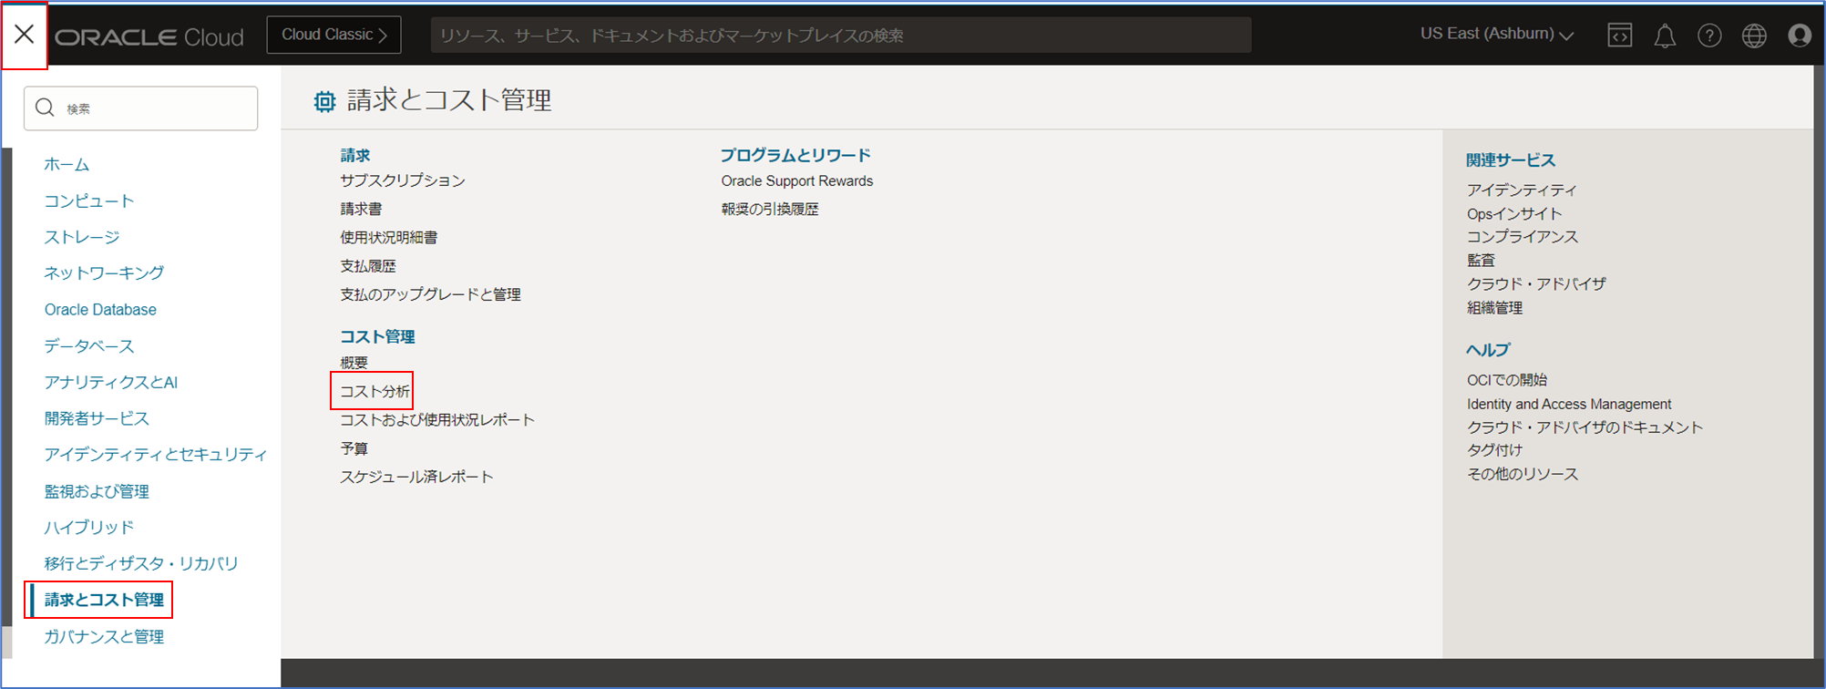
Task: Focus the top resource search field
Action: [x=840, y=36]
